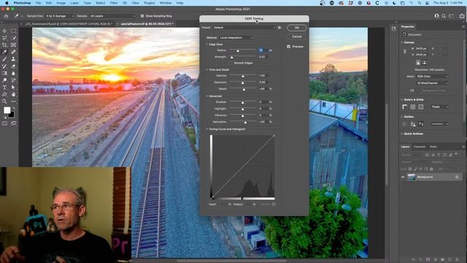
Task: Open the Method Local Adaptation dropdown
Action: (236, 37)
